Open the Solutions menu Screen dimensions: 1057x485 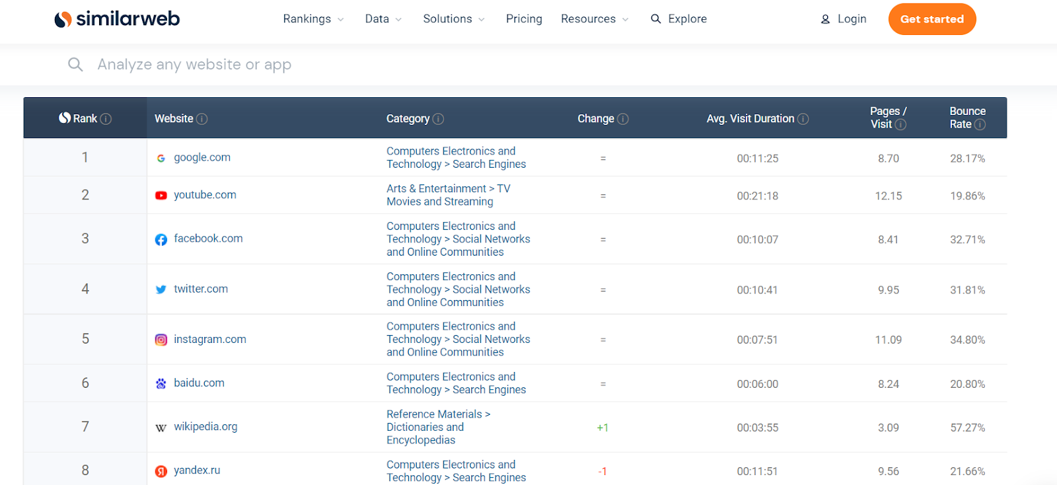tap(455, 19)
